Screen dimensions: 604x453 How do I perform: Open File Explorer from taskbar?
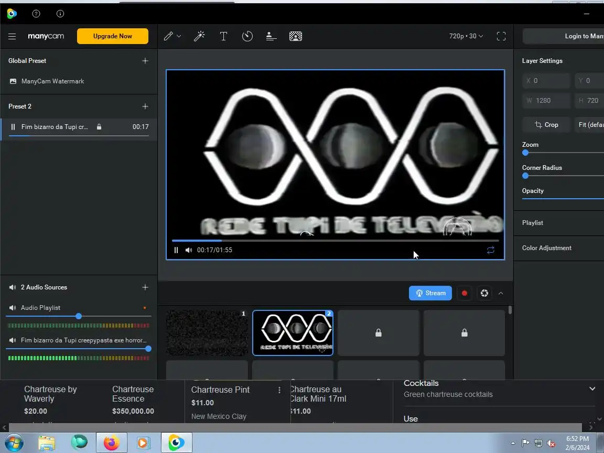pos(47,443)
